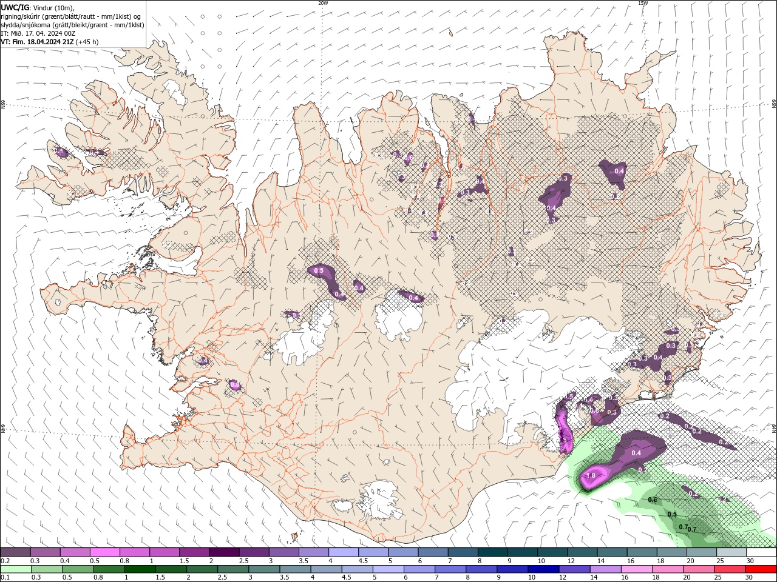Click the 'VT: Fim. 18.04.2024 21Z' valid time

coord(38,42)
